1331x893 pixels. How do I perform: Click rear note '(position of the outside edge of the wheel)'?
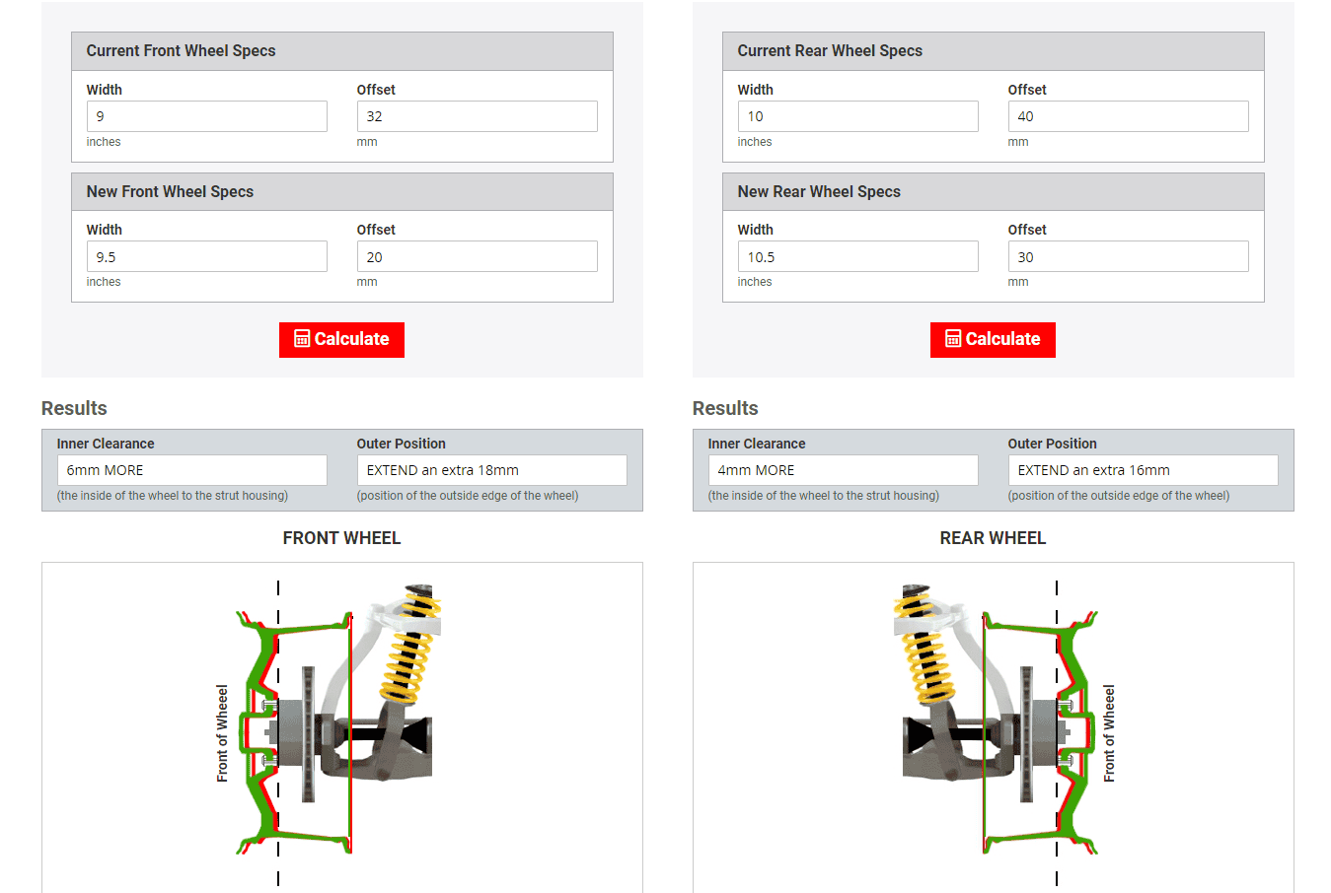click(1119, 496)
